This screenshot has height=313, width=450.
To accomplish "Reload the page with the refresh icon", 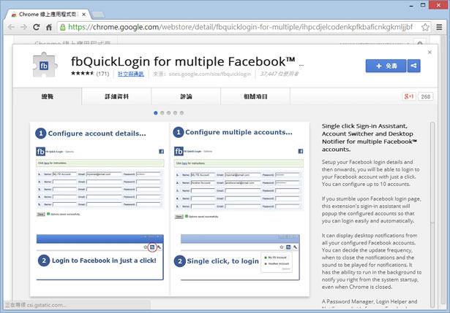I will (36, 27).
